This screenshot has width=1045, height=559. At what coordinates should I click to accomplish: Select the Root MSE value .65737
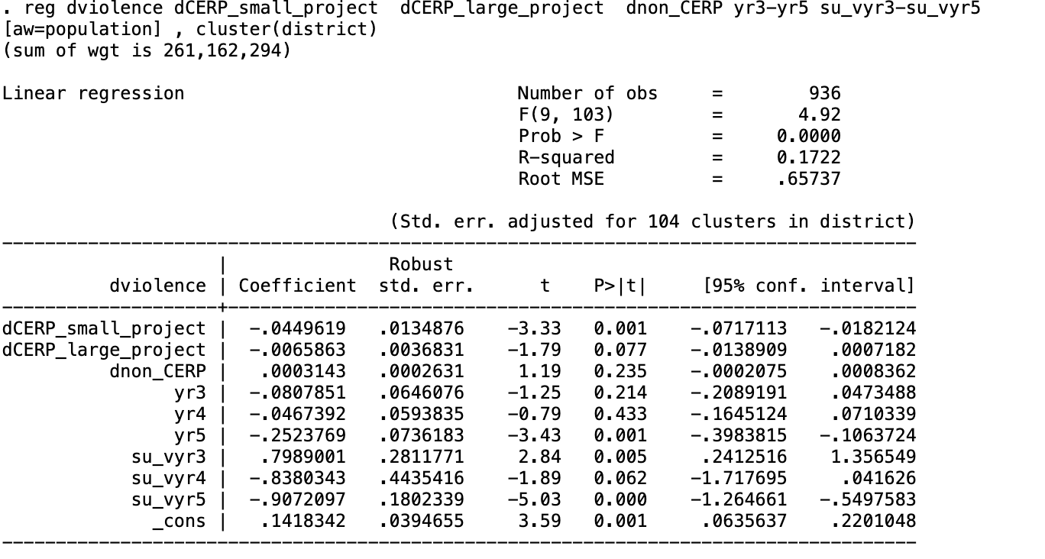[808, 179]
